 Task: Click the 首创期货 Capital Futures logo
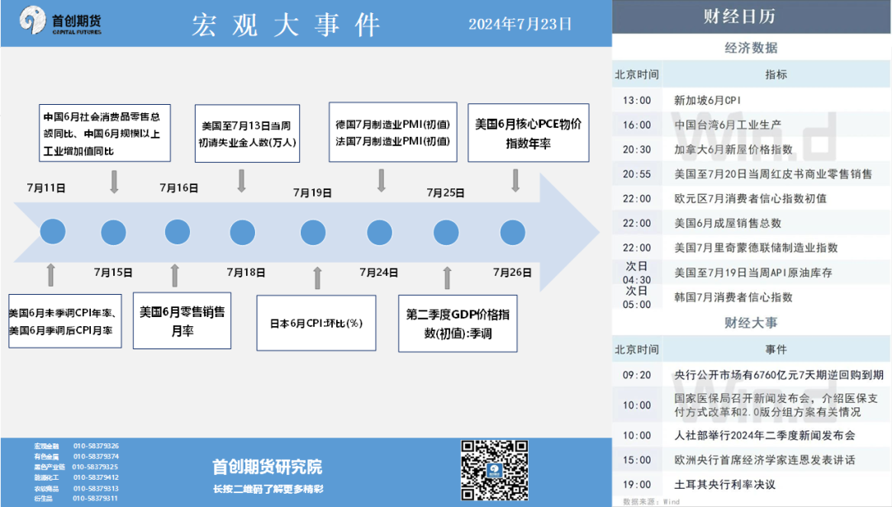(60, 21)
